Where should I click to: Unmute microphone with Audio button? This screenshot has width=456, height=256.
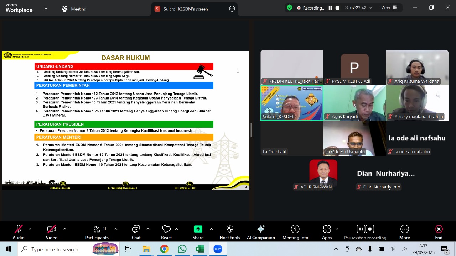(19, 232)
